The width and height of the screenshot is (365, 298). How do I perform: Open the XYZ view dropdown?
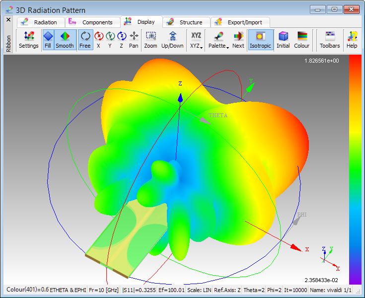(196, 40)
